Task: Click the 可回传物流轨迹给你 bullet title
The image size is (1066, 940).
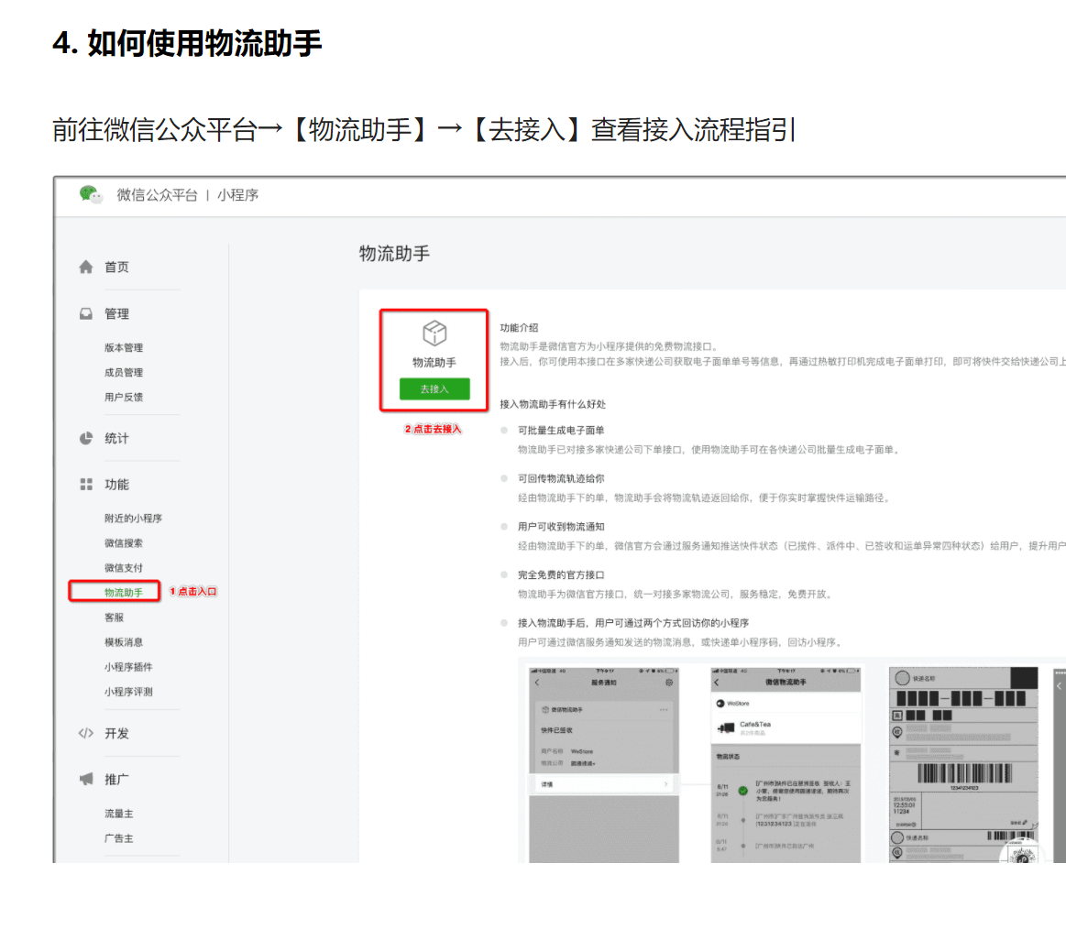Action: [561, 478]
